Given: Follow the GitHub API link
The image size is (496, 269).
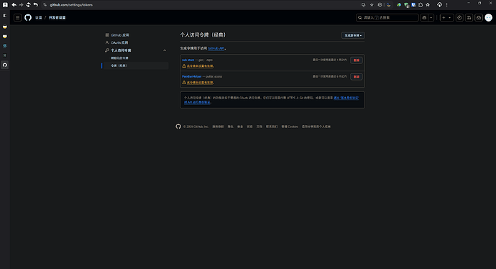Looking at the screenshot, I should [x=216, y=48].
